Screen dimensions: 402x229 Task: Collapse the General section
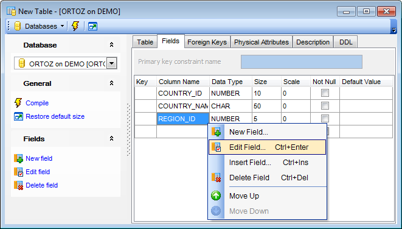pyautogui.click(x=111, y=83)
